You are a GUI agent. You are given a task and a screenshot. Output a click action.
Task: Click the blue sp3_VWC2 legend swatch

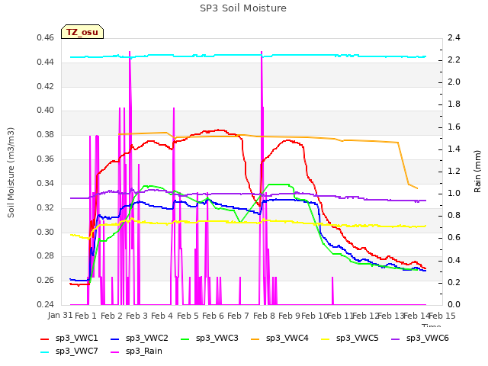point(115,339)
